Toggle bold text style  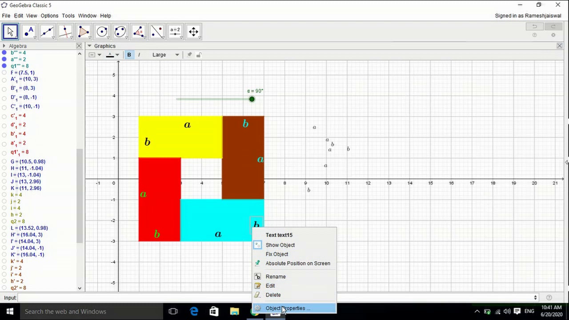coord(129,55)
